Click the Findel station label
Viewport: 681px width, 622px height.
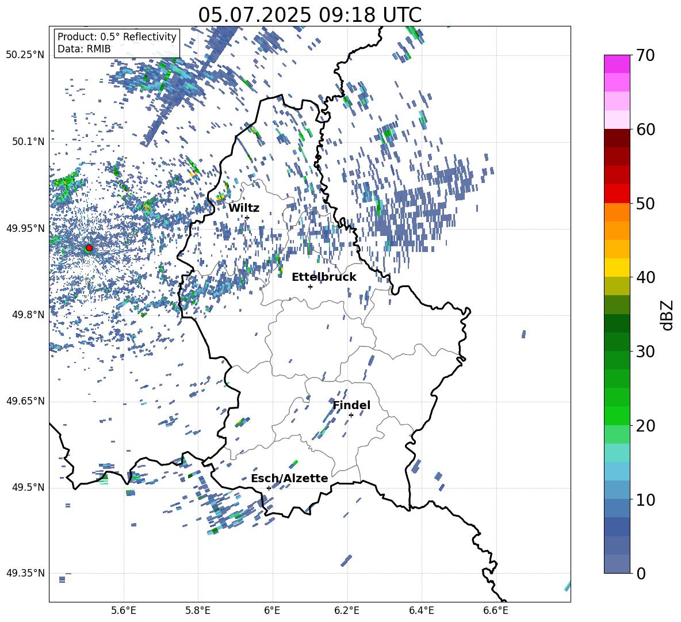click(x=351, y=405)
